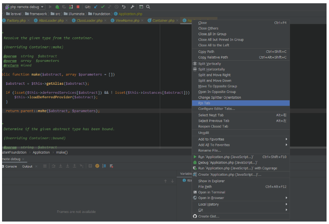
Task: Click the Show Execution Point icon
Action: click(x=45, y=166)
